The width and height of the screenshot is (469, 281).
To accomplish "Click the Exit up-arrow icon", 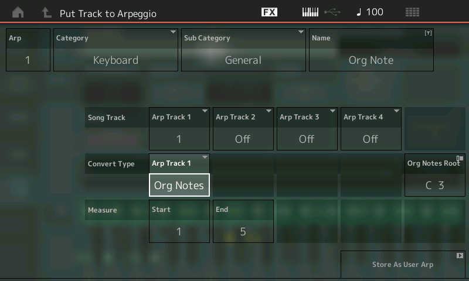I will (x=46, y=12).
